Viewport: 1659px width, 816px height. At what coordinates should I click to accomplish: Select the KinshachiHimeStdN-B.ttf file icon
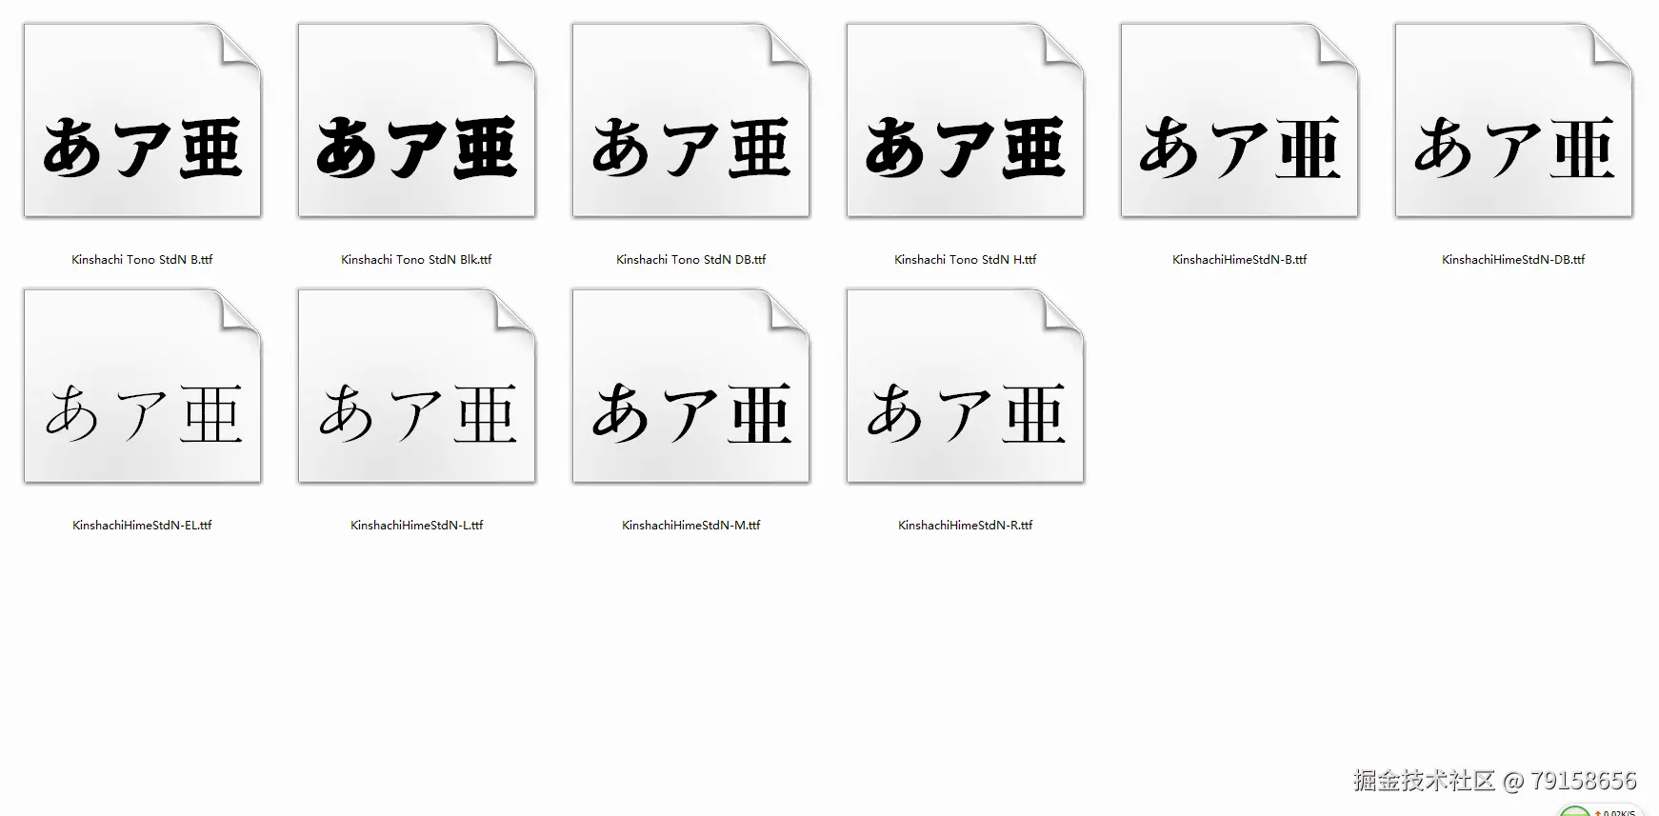pyautogui.click(x=1240, y=121)
